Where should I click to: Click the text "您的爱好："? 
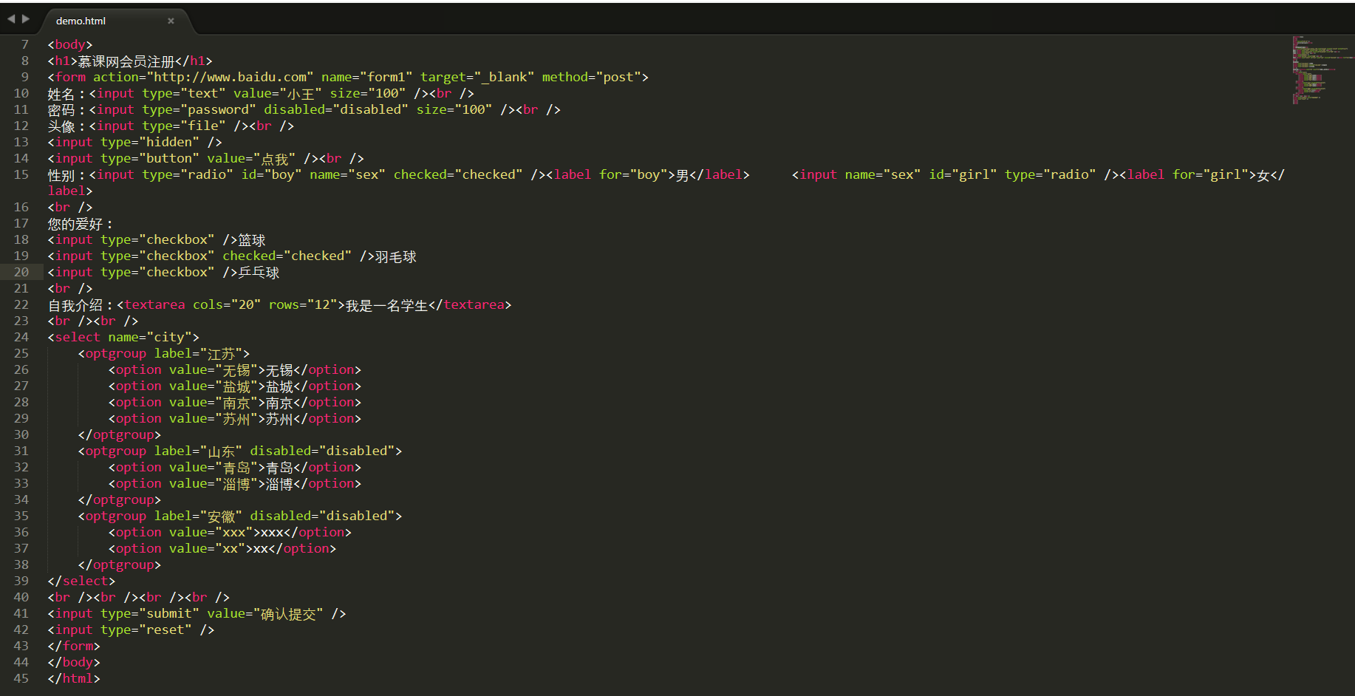pyautogui.click(x=81, y=224)
